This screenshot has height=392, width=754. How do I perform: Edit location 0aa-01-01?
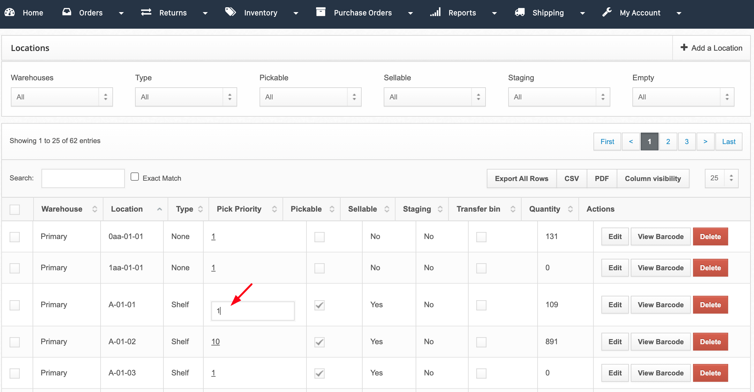click(x=615, y=236)
